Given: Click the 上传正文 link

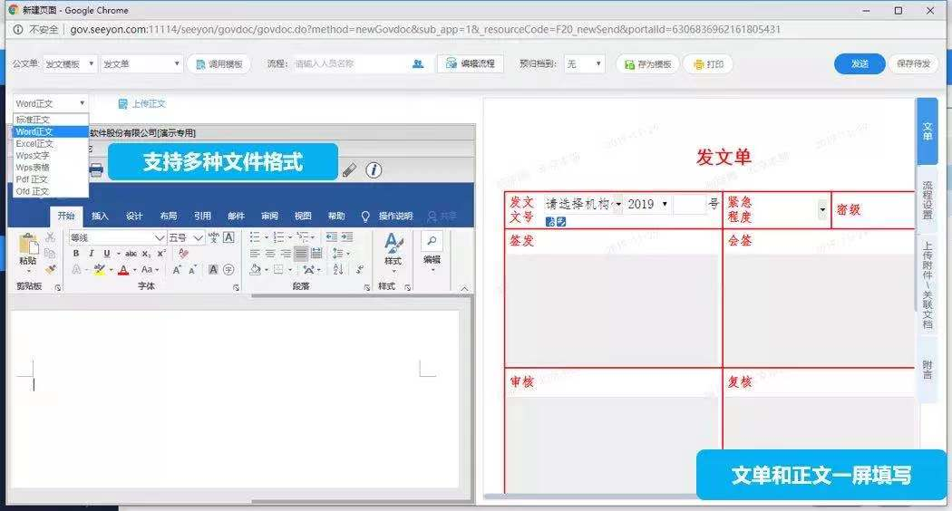Looking at the screenshot, I should tap(148, 104).
